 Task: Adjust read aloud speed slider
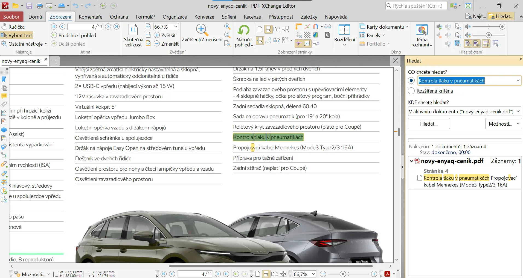(x=489, y=35)
